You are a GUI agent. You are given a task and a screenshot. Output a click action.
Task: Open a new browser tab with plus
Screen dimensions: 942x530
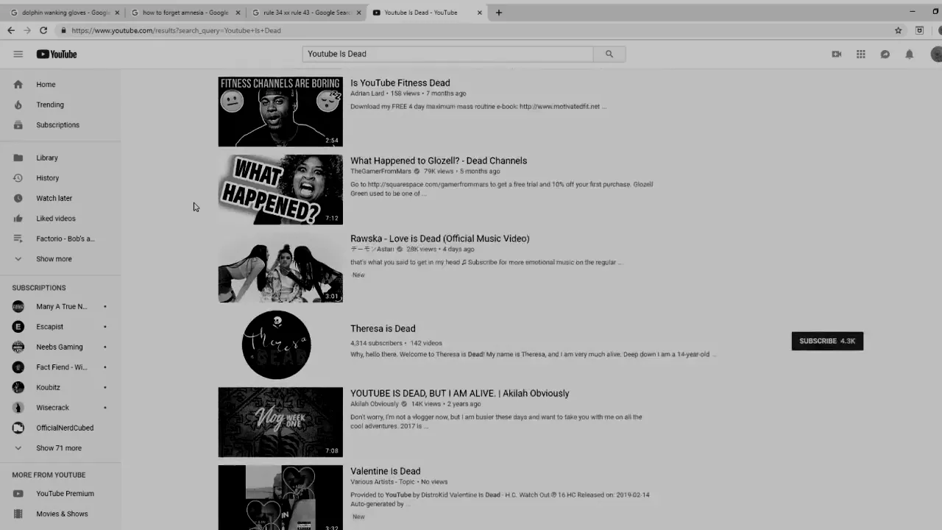[x=498, y=13]
